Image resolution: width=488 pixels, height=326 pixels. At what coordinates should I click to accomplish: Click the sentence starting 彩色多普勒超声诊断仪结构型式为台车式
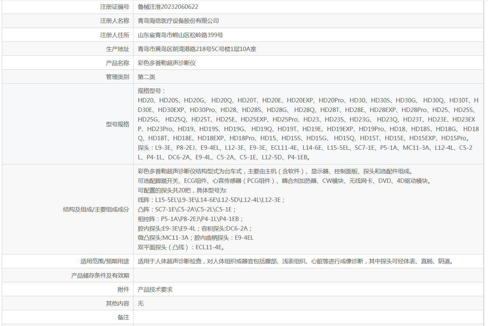(x=275, y=171)
